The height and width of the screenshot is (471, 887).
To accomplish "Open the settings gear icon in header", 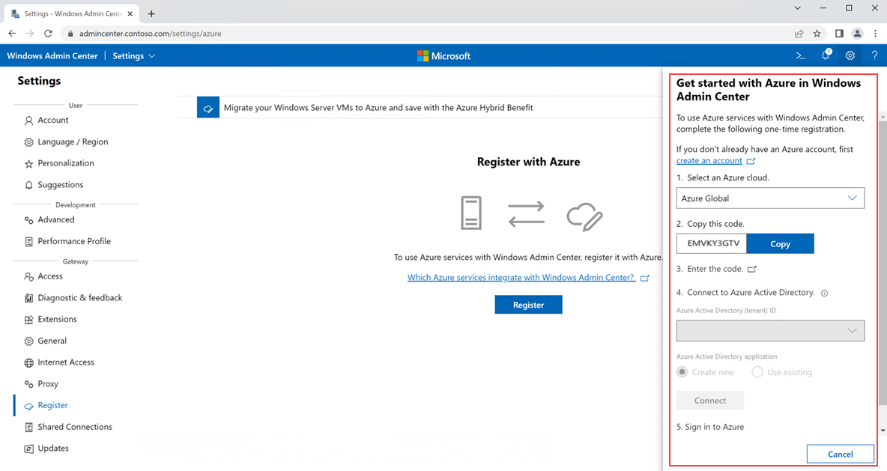I will (x=850, y=55).
